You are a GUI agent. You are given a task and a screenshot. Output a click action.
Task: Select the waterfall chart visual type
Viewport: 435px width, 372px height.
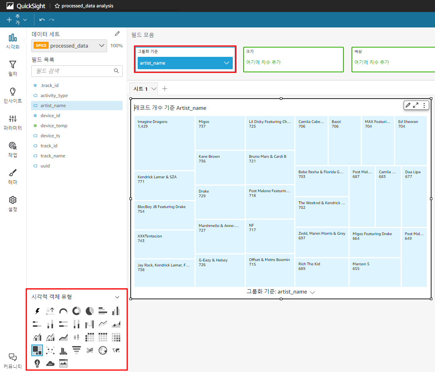click(x=90, y=324)
